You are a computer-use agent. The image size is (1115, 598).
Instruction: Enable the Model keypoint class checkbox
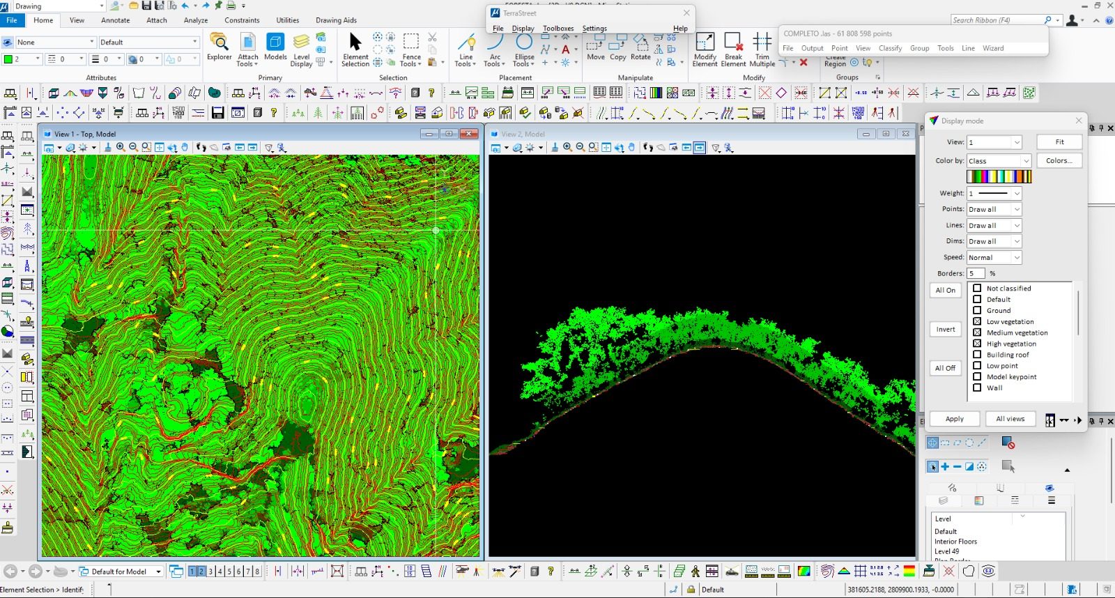coord(977,376)
